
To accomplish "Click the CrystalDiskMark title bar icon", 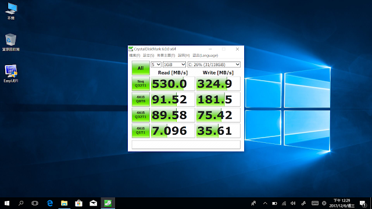I will (x=131, y=49).
